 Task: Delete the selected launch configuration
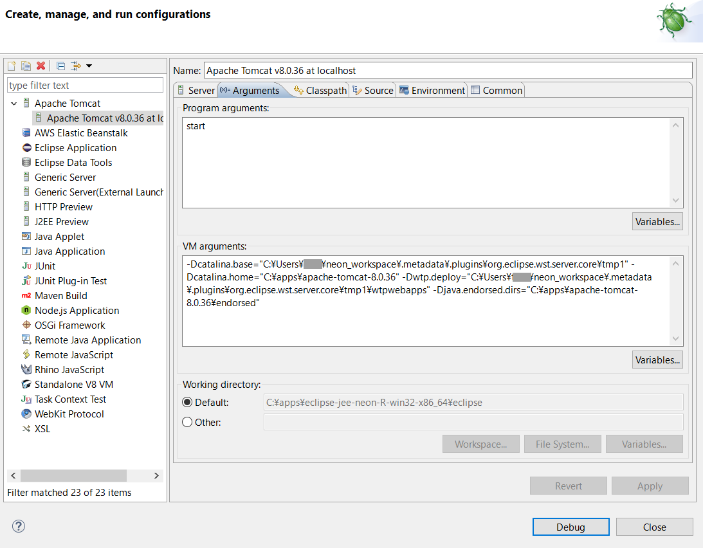(40, 65)
